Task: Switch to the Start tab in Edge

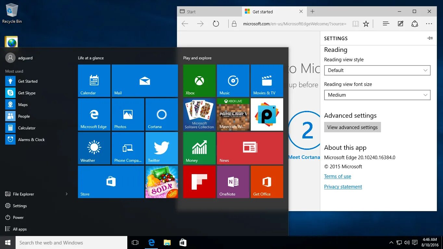Action: (209, 12)
